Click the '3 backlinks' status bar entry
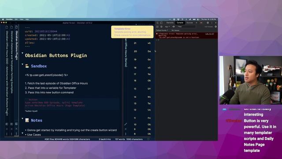This screenshot has width=282, height=159. click(105, 139)
